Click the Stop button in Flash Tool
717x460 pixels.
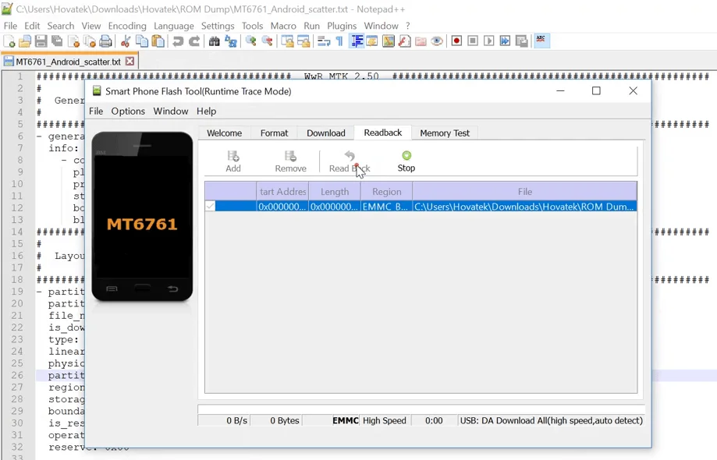click(x=406, y=161)
